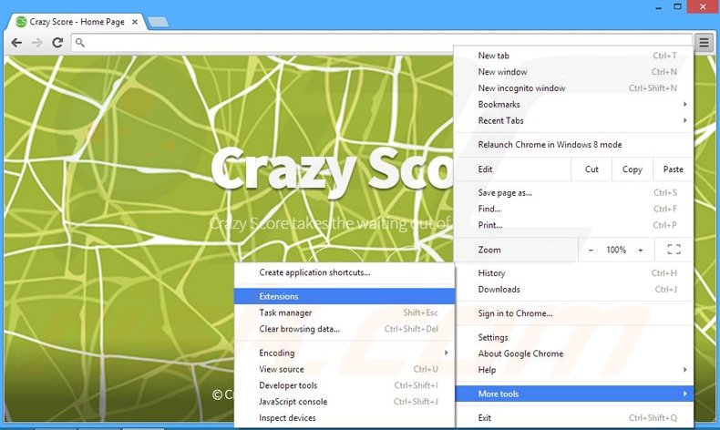Open Settings from the Chrome menu
This screenshot has height=430, width=720.
click(573, 337)
